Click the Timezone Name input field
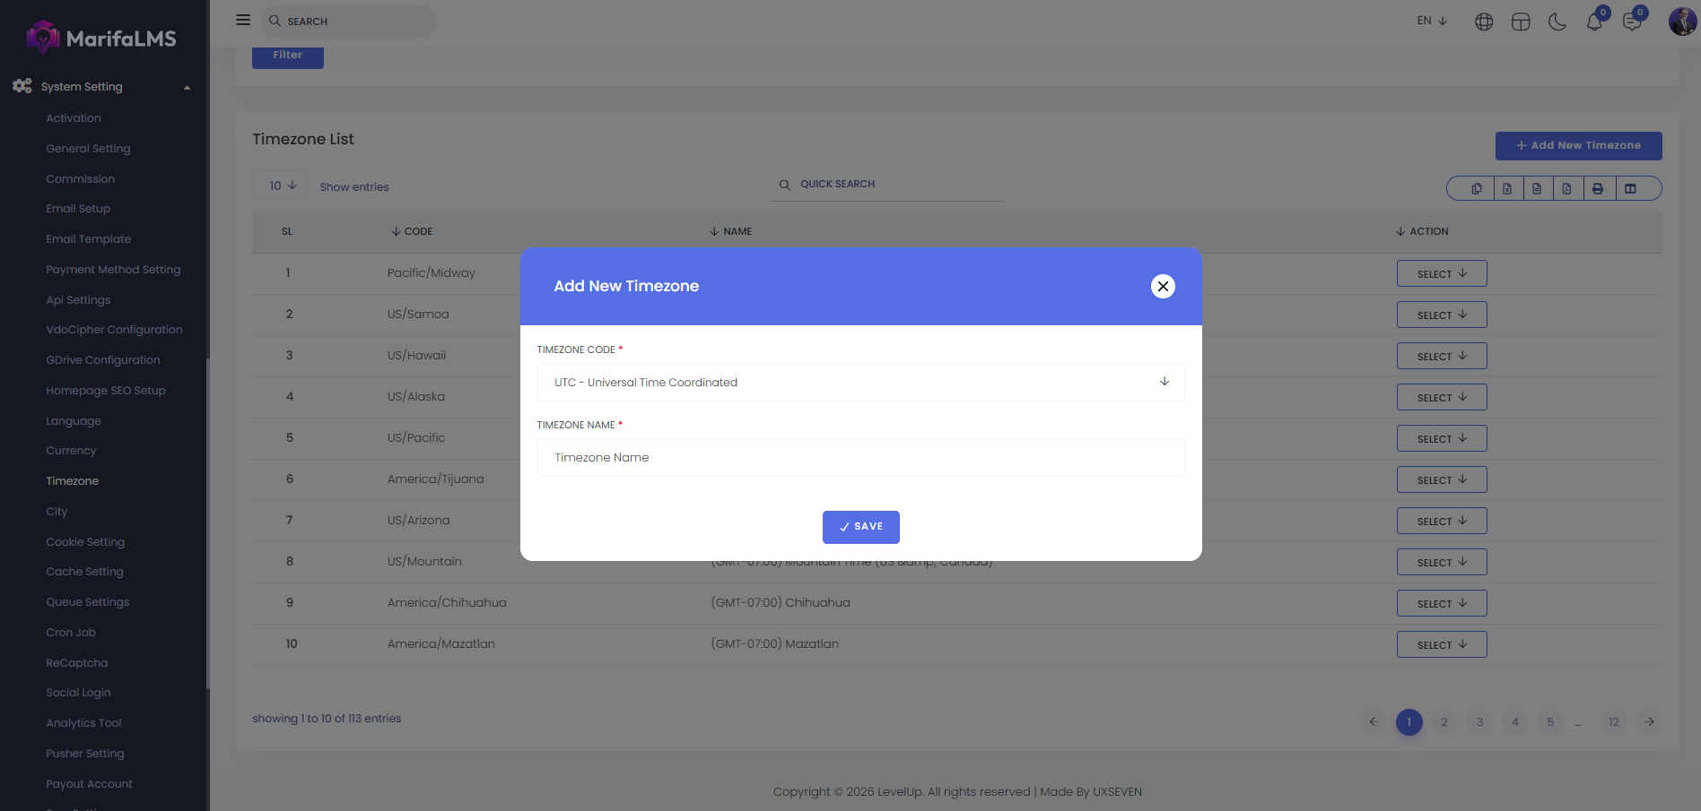Viewport: 1701px width, 811px height. 859,457
